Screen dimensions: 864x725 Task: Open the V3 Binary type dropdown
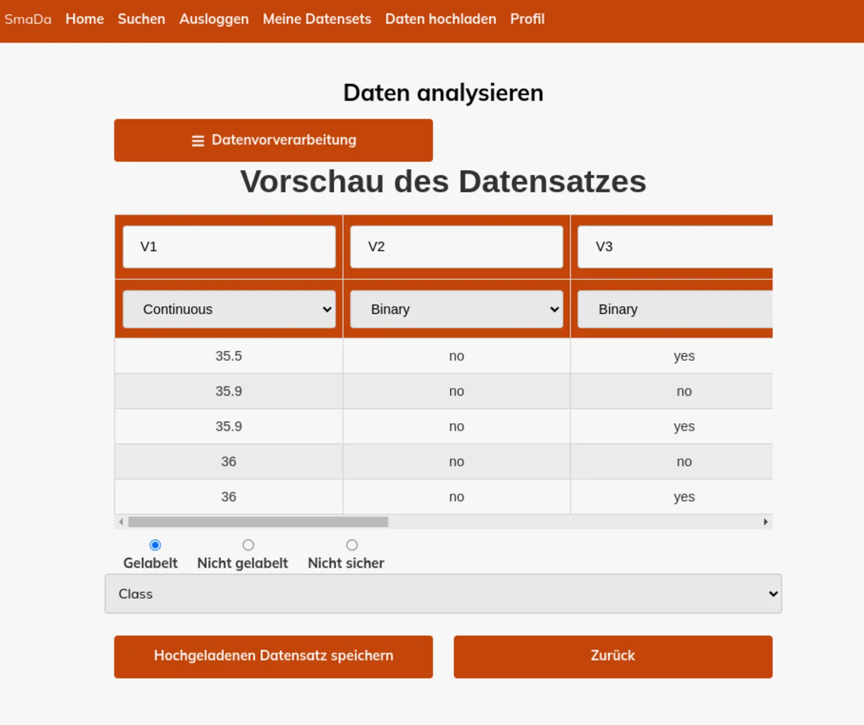675,309
